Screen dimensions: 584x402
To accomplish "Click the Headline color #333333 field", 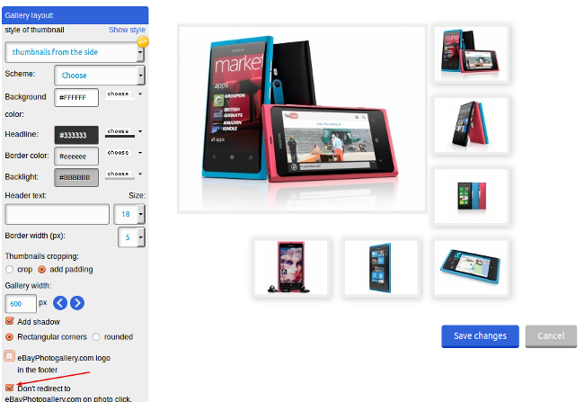I will coord(76,135).
